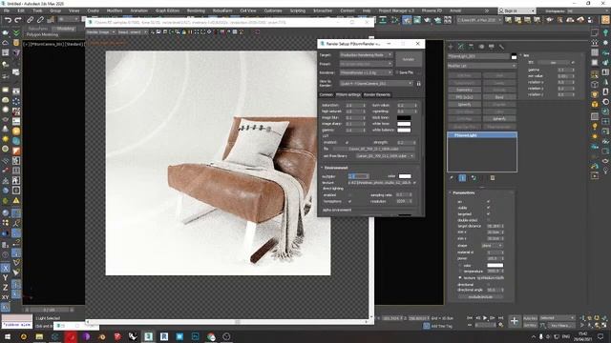Open LUT 'set from library' dropdown
This screenshot has width=611, height=343.
pos(385,156)
